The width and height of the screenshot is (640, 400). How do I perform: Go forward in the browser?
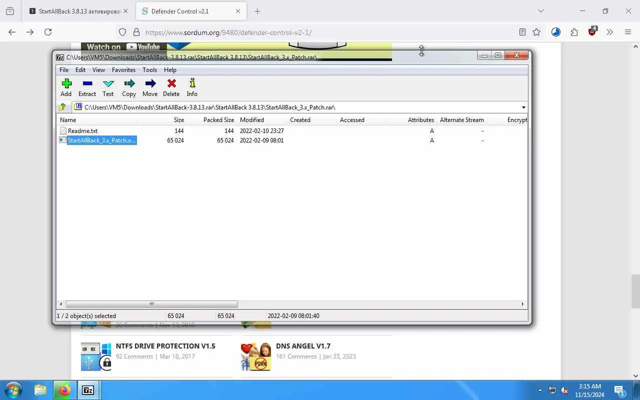tap(30, 32)
